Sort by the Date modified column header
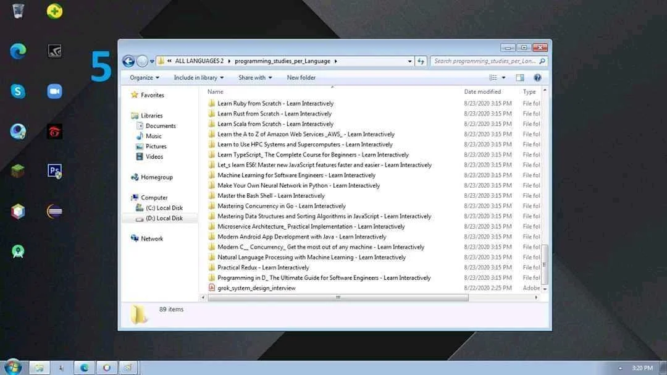 pos(482,91)
